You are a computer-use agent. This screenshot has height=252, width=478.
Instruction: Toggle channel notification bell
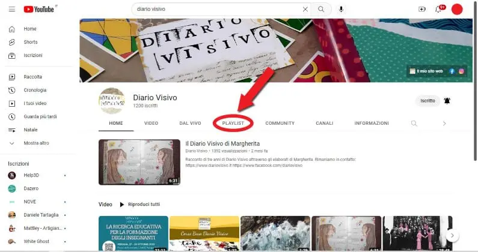(447, 101)
